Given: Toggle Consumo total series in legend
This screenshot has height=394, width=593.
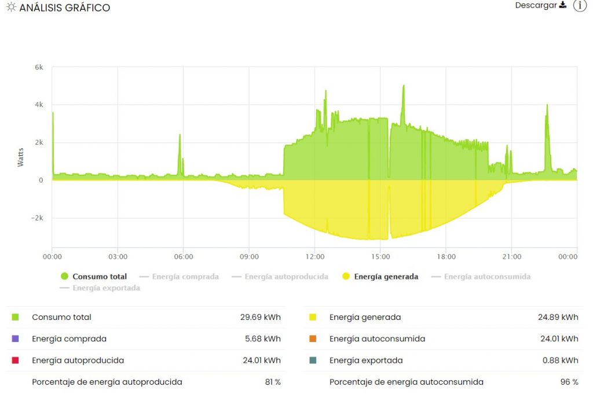Looking at the screenshot, I should coord(99,277).
